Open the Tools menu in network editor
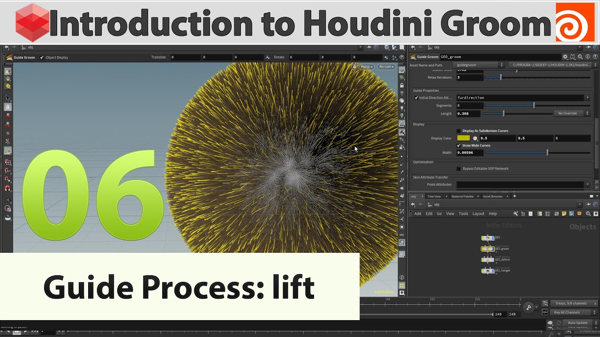This screenshot has height=337, width=600. (x=463, y=213)
